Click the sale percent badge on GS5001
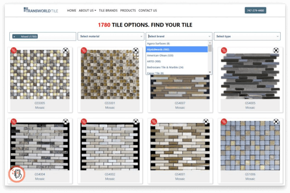The width and height of the screenshot is (290, 193). click(x=84, y=50)
